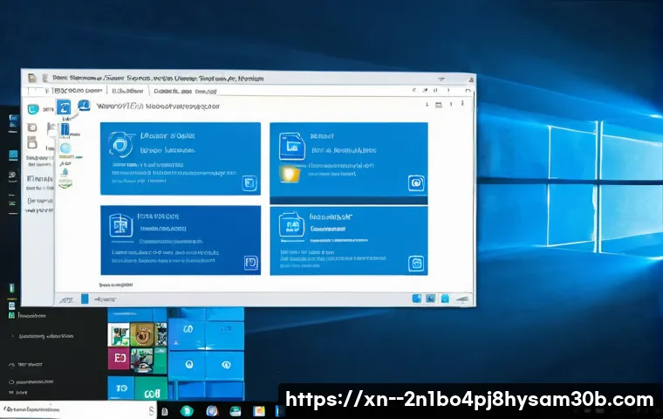Click the heading text above the blue panels

tap(157, 107)
